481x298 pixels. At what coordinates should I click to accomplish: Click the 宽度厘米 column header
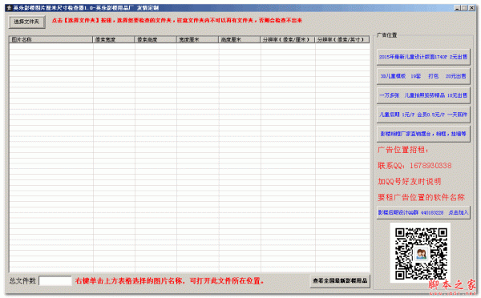tap(197, 39)
